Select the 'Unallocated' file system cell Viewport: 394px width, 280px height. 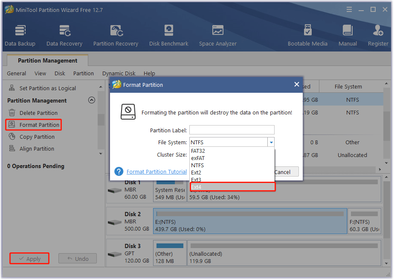352,155
